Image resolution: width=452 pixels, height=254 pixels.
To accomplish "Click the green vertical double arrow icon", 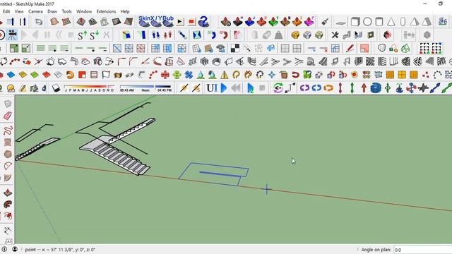I will click(352, 88).
